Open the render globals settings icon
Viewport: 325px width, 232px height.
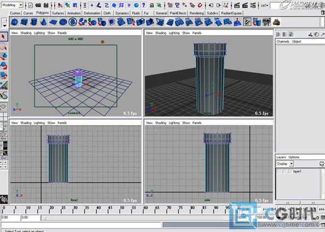pos(253,5)
